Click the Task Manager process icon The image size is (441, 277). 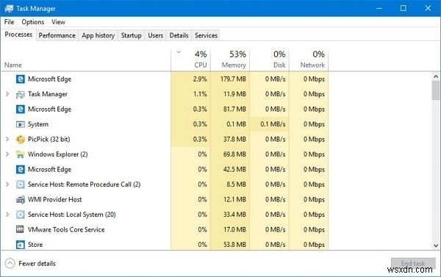[x=21, y=94]
